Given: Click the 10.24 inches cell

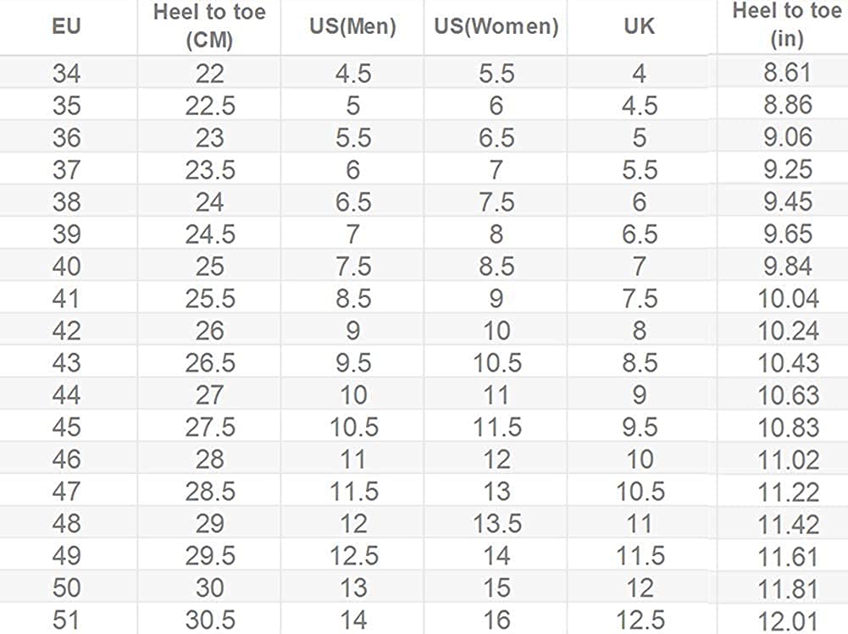Looking at the screenshot, I should [788, 330].
